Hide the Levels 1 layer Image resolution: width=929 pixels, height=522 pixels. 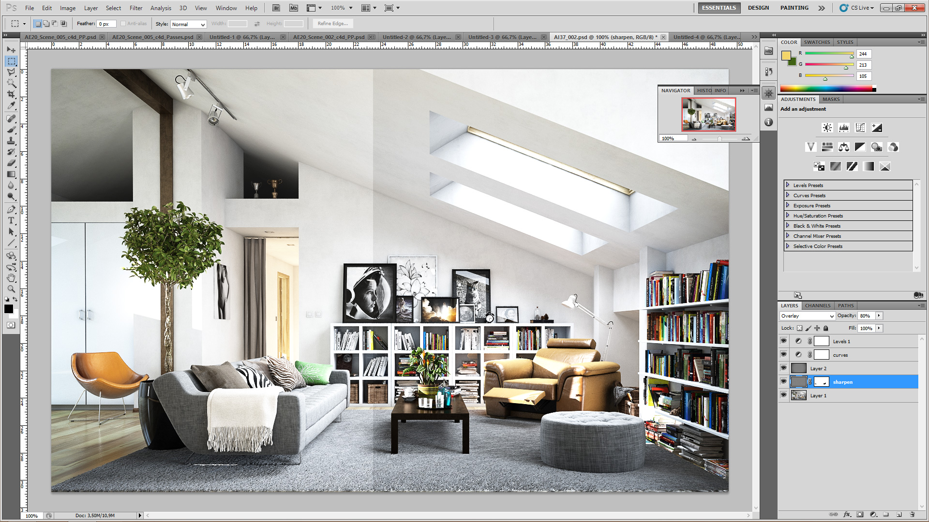pos(783,341)
